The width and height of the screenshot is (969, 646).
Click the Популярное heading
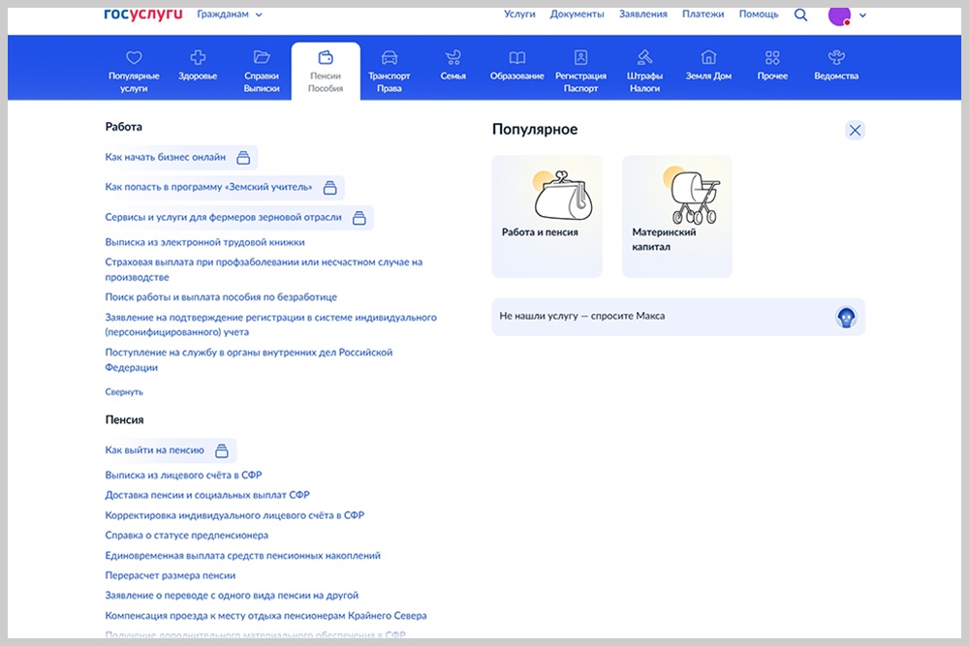point(535,130)
